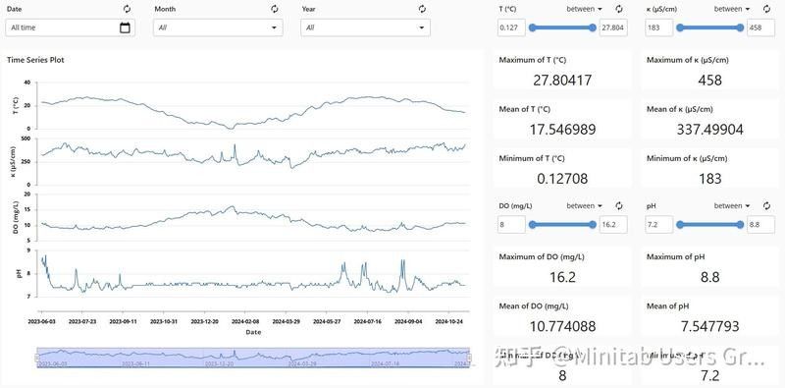Viewport: 785px width, 388px height.
Task: Reset the T (°C) filter refresh icon
Action: [619, 9]
